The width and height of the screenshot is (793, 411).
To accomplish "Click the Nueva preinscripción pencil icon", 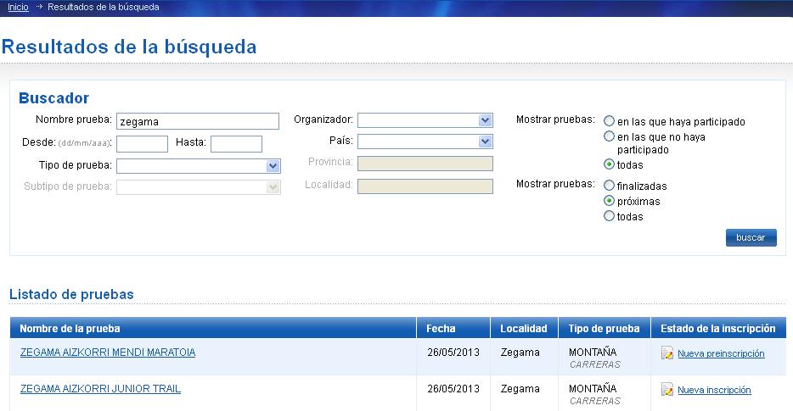I will pyautogui.click(x=667, y=353).
